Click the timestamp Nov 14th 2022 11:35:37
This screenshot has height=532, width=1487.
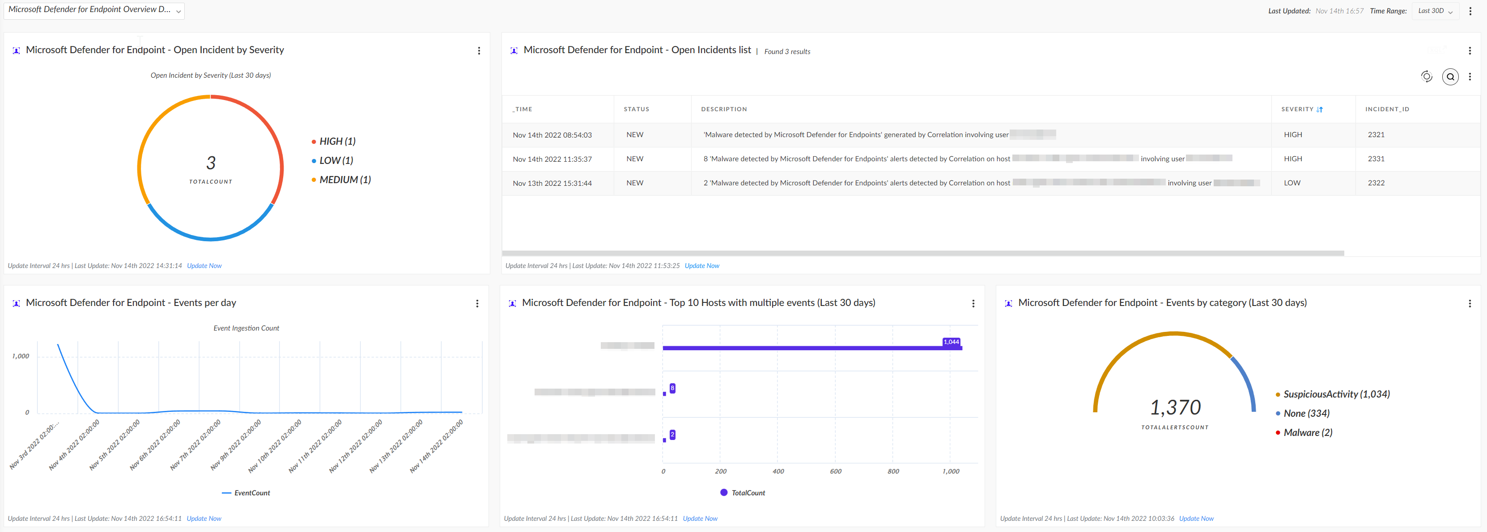552,159
